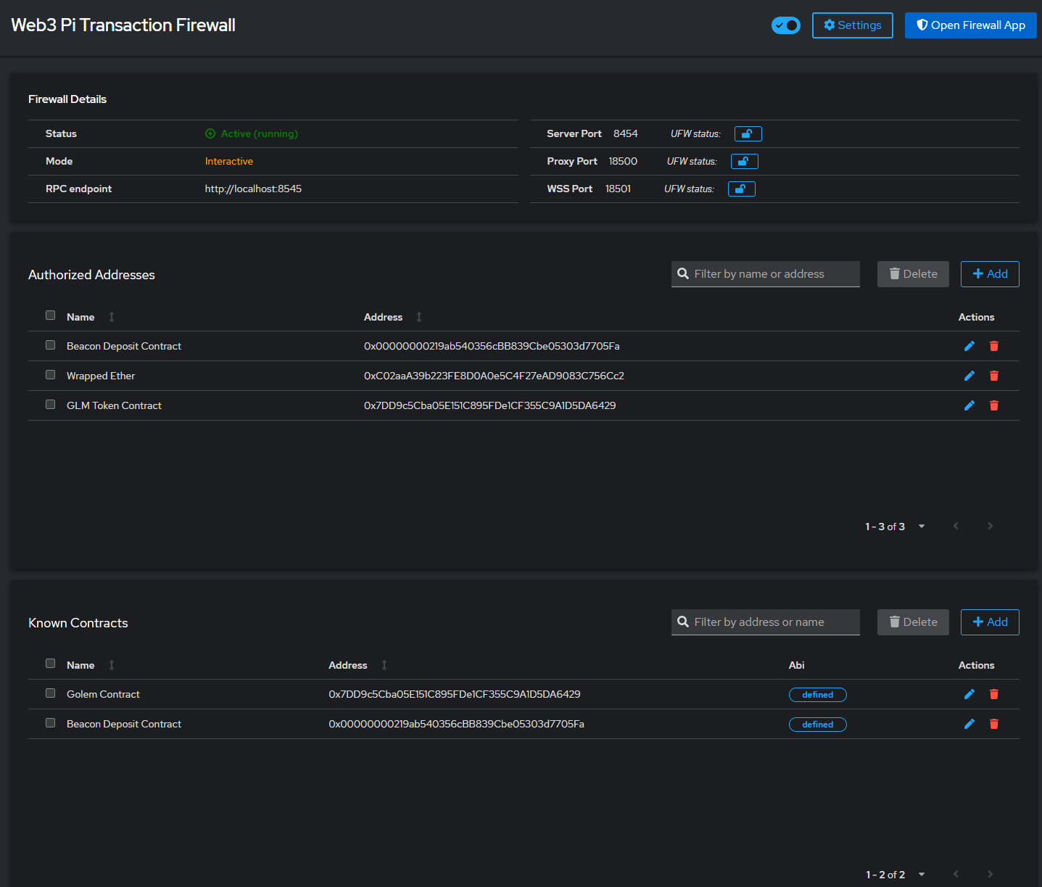The width and height of the screenshot is (1042, 887).
Task: Edit the Beacon Deposit Contract authorized address
Action: 969,346
